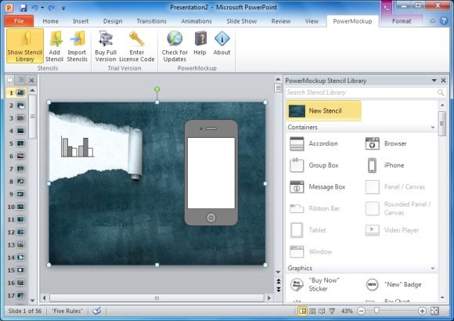
Task: Click the Redo icon
Action: click(52, 8)
